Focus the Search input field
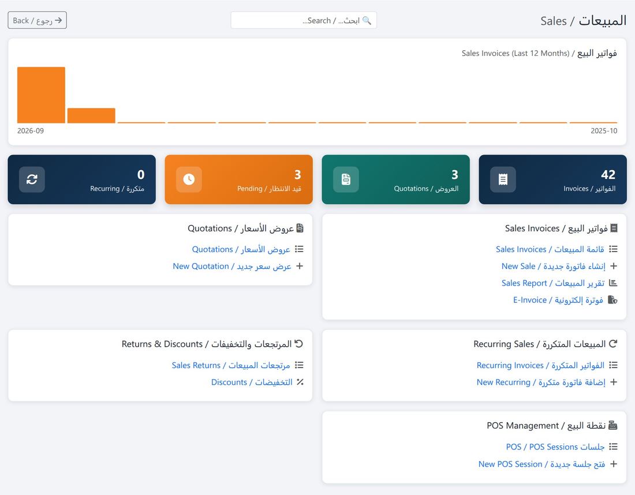 (304, 20)
